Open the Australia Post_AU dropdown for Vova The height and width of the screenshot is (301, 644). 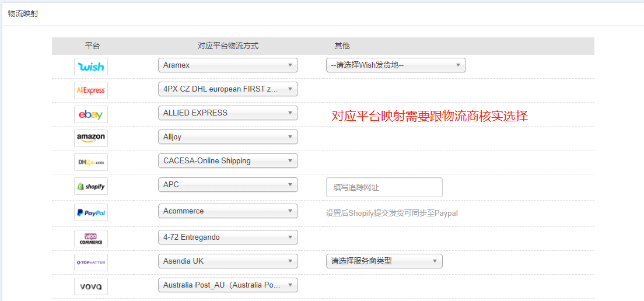(x=228, y=285)
